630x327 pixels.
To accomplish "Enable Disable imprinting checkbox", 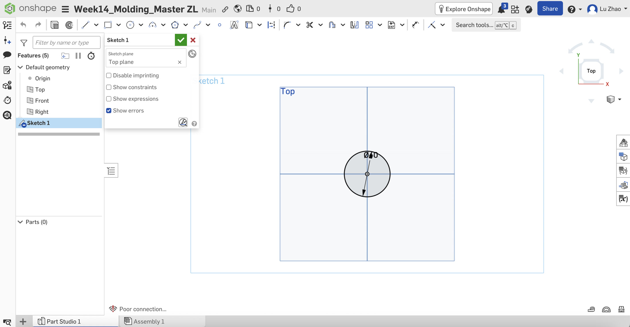I will point(109,75).
